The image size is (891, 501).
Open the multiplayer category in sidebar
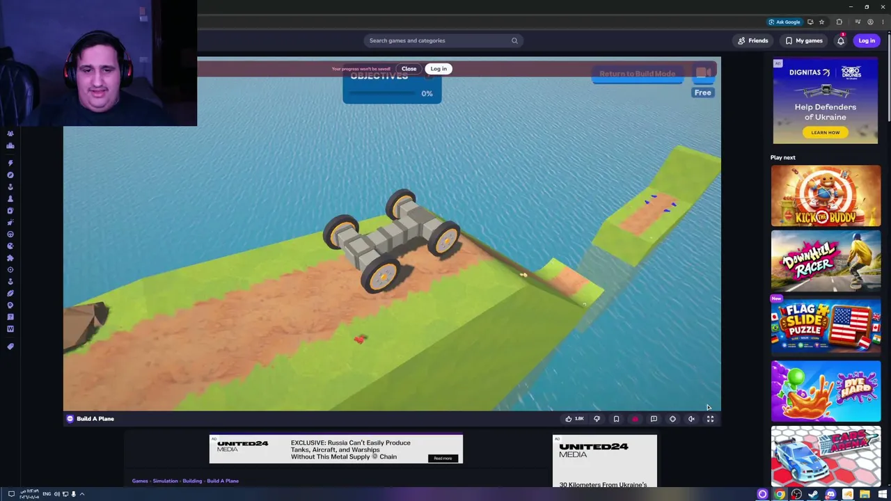(10, 134)
